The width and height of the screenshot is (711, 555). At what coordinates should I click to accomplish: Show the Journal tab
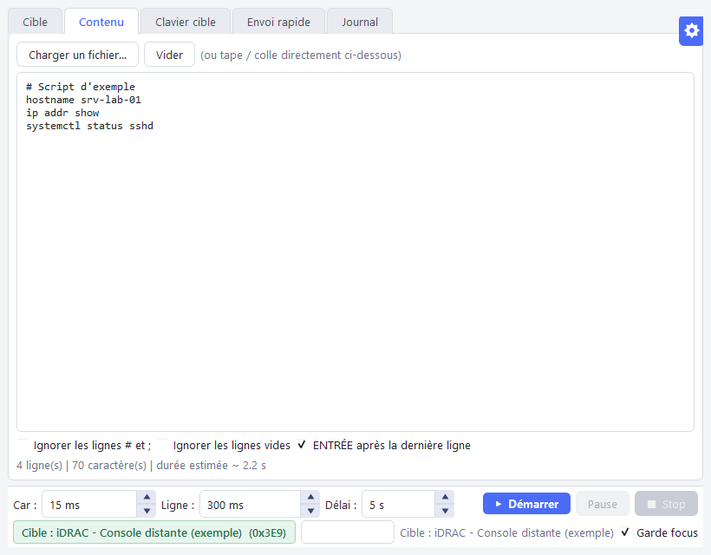point(360,22)
